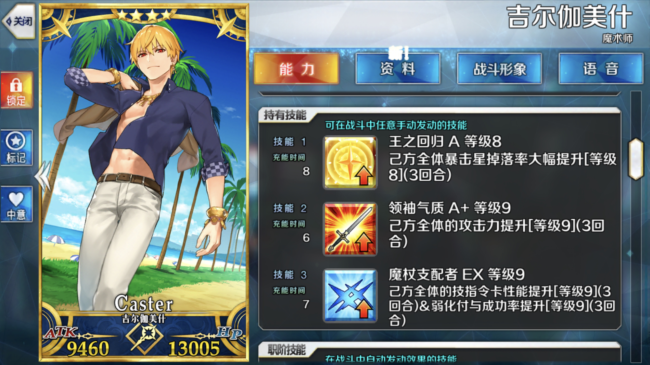
Task: Expand the 职阶技能 section header
Action: pyautogui.click(x=286, y=350)
